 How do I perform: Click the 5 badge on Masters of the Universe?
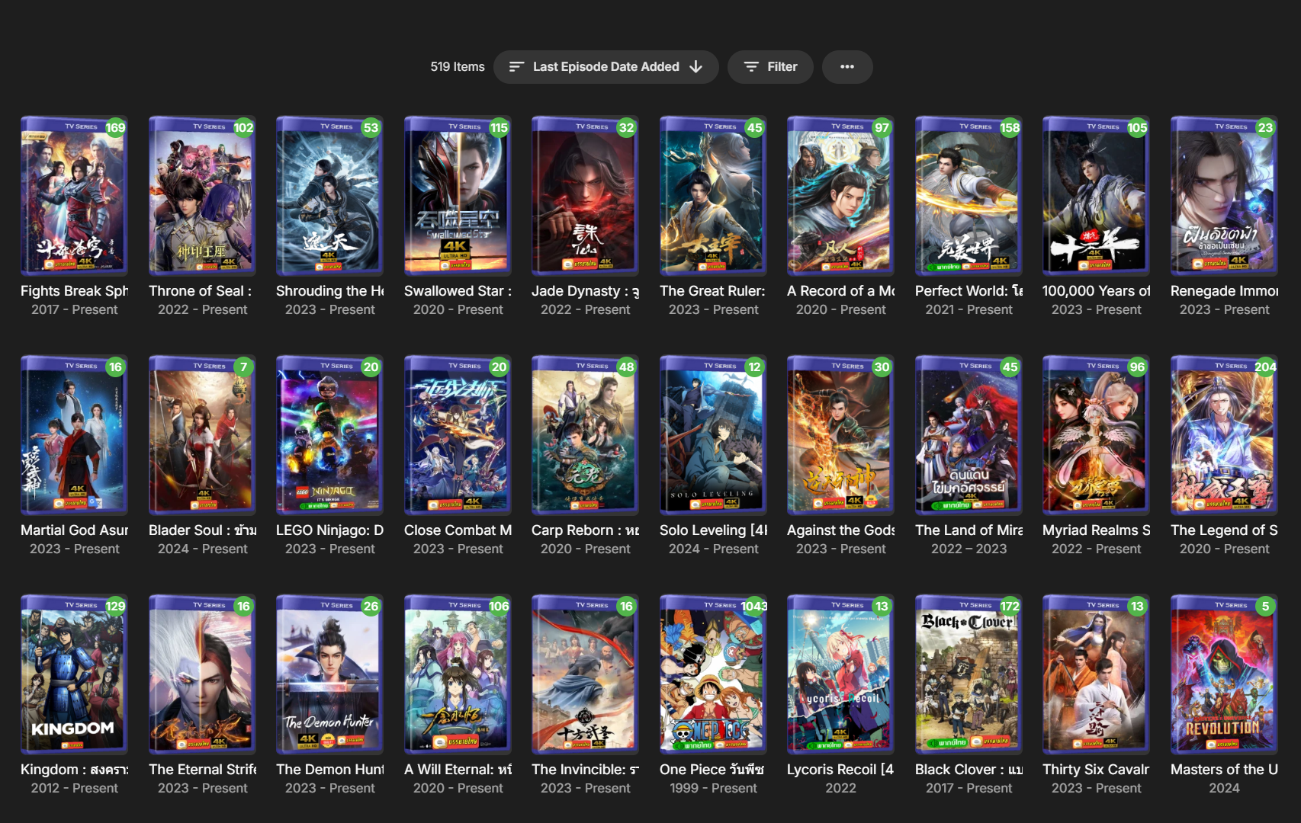coord(1265,607)
